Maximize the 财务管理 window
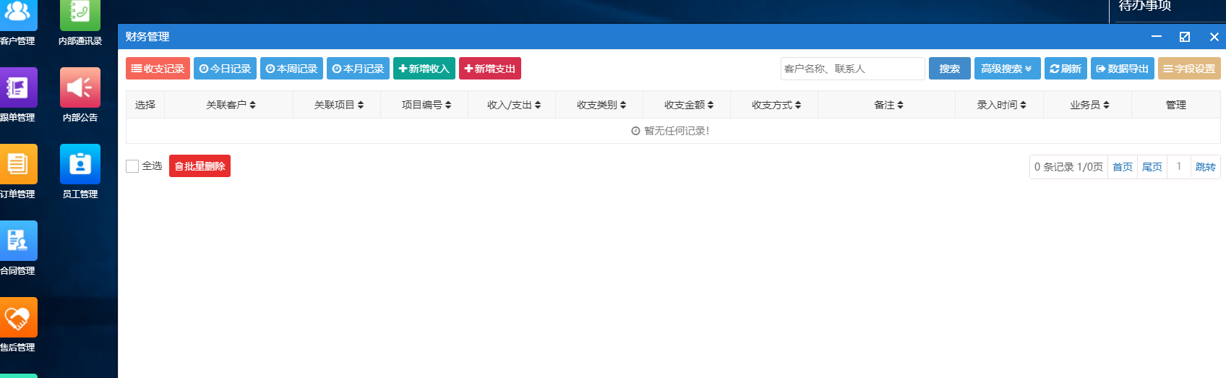 pyautogui.click(x=1185, y=37)
